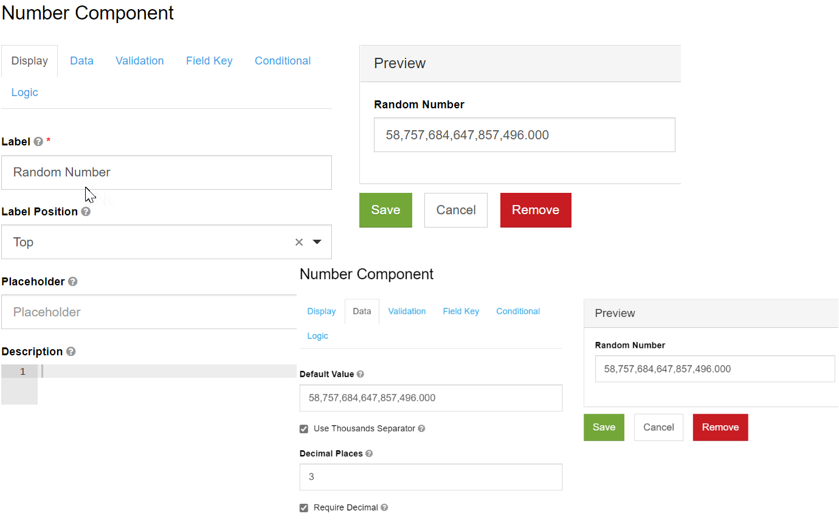Focus the Label input containing Random Number
Viewport: 839px width, 522px height.
pyautogui.click(x=167, y=172)
